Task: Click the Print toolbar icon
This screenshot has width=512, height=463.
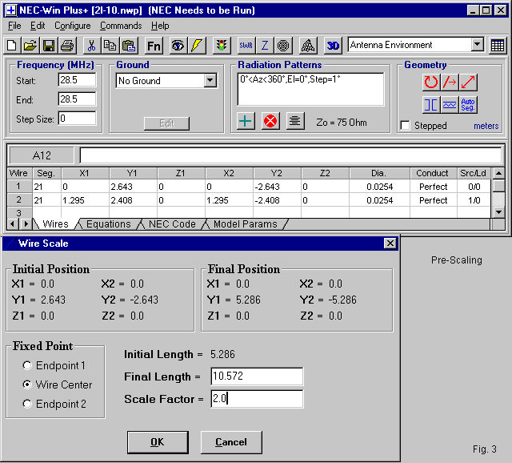Action: 67,46
